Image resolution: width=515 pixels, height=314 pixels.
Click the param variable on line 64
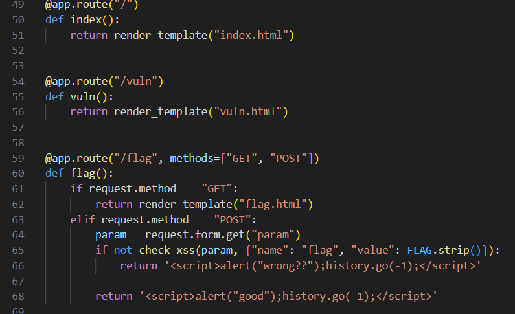111,235
